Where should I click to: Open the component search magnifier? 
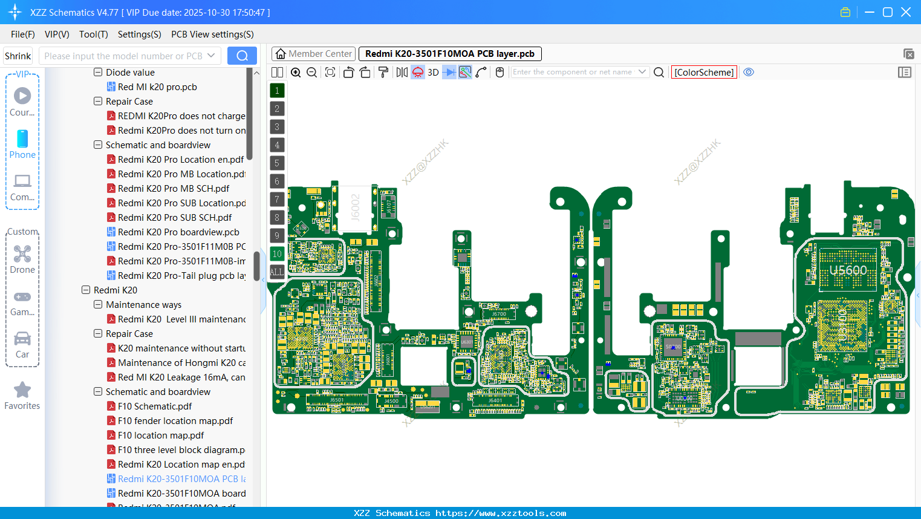tap(659, 71)
